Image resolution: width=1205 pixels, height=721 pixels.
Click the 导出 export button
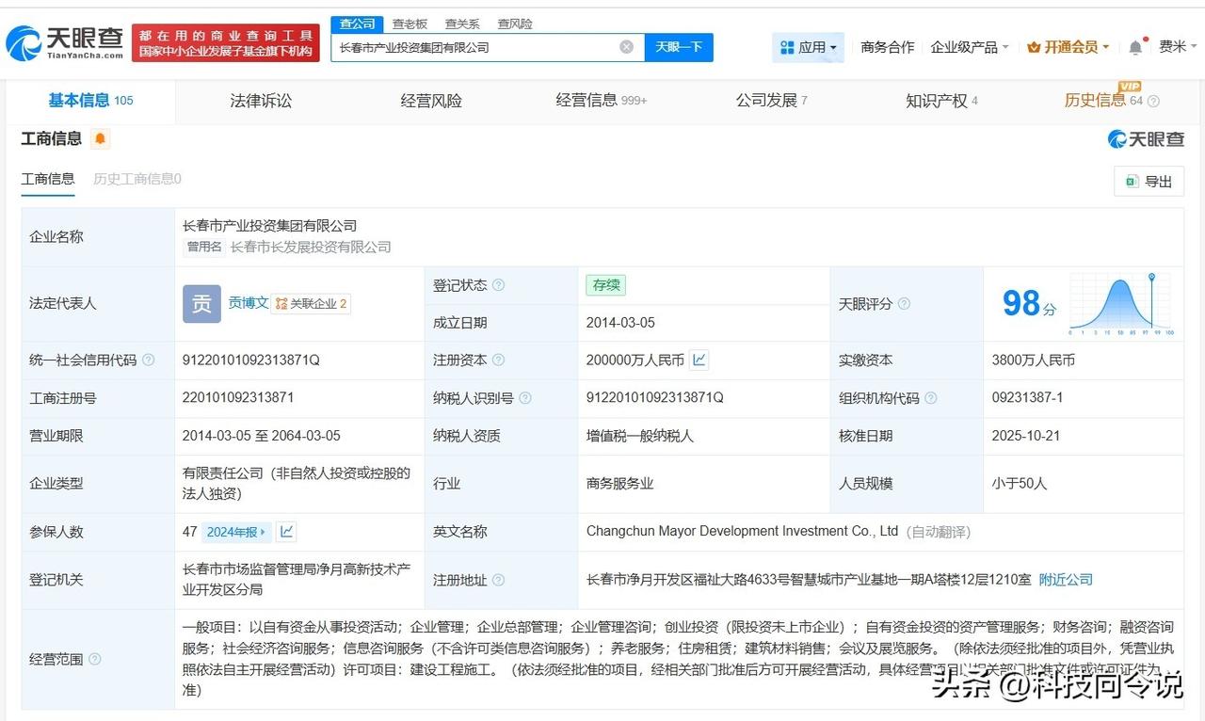coord(1149,182)
